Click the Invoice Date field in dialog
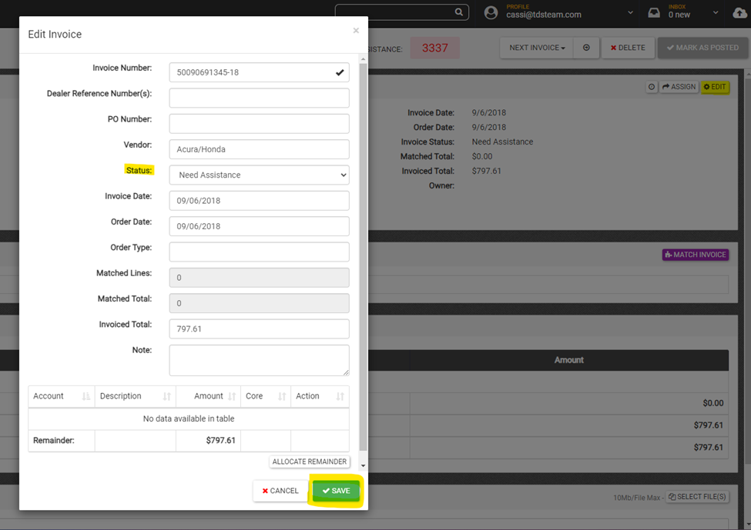The height and width of the screenshot is (530, 751). coord(259,201)
